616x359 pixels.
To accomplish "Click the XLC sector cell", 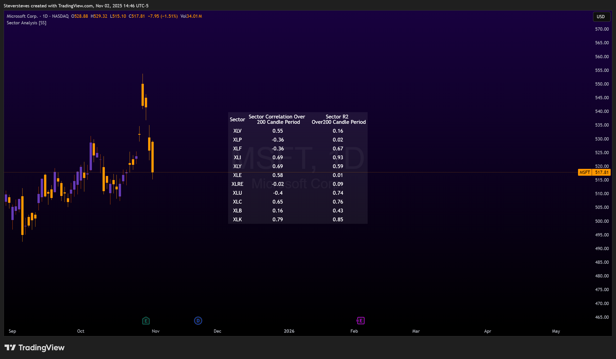I will pyautogui.click(x=237, y=202).
